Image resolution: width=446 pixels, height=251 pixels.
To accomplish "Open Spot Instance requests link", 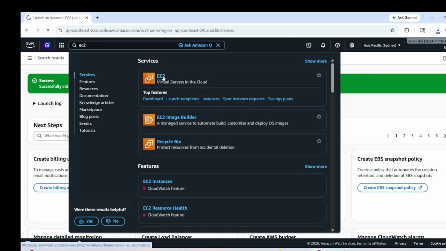I will click(x=244, y=99).
